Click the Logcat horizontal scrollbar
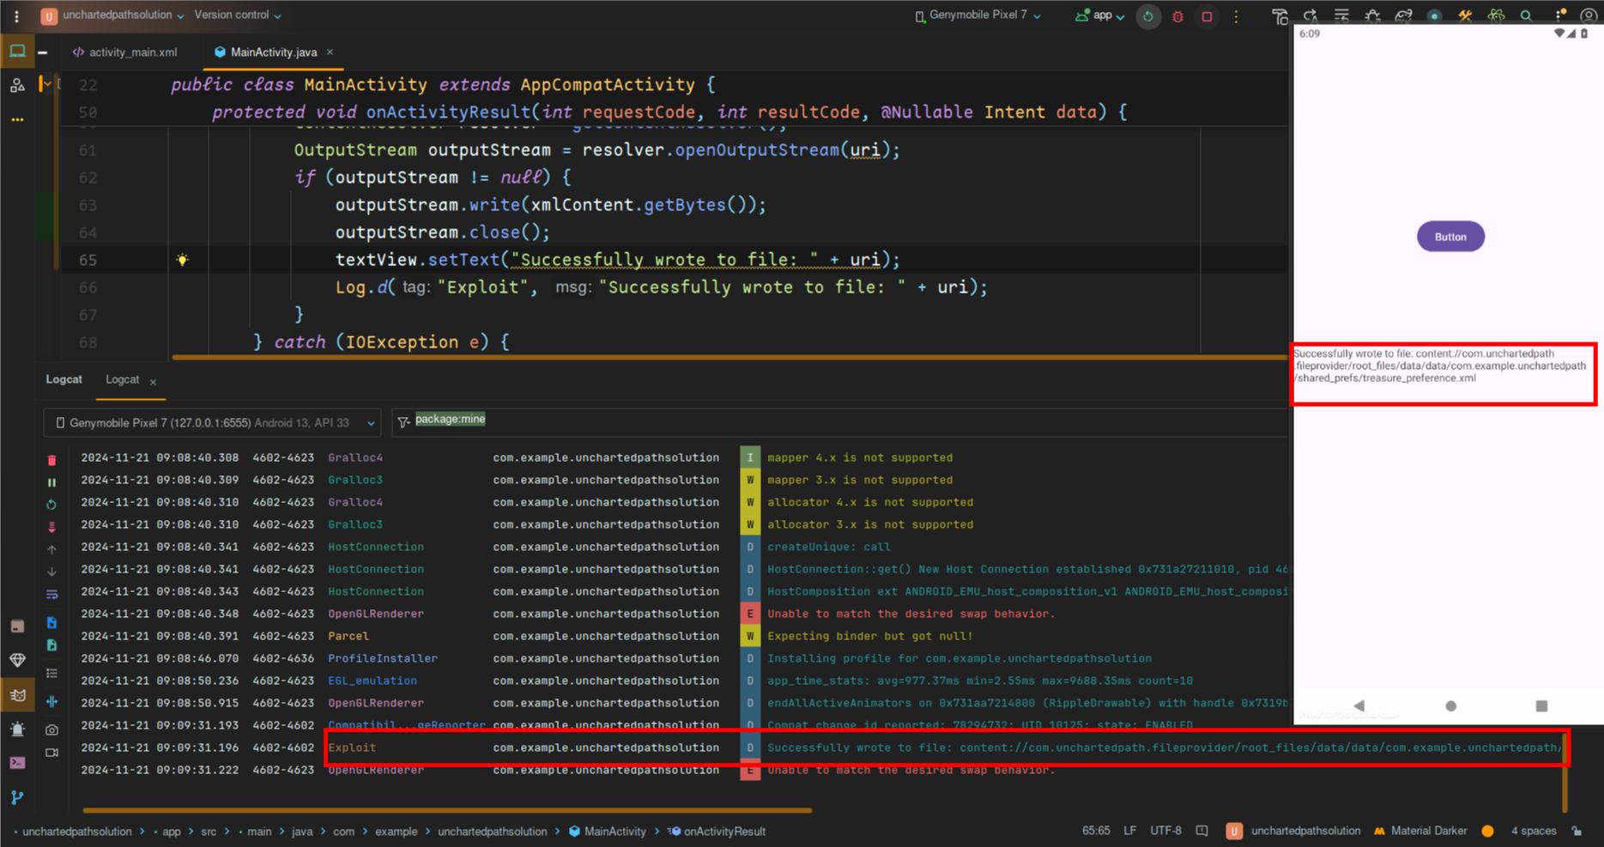1604x847 pixels. 447,809
